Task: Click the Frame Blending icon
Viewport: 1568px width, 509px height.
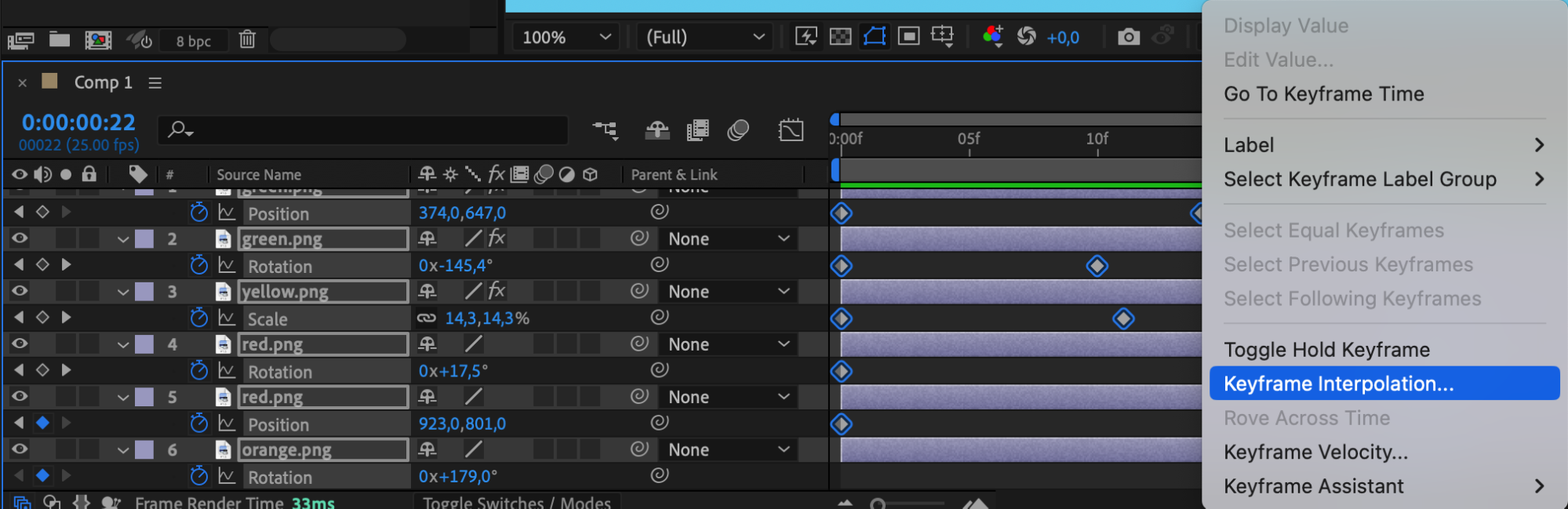Action: pos(697,130)
